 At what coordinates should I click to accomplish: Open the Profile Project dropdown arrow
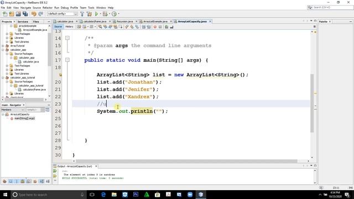pos(118,14)
